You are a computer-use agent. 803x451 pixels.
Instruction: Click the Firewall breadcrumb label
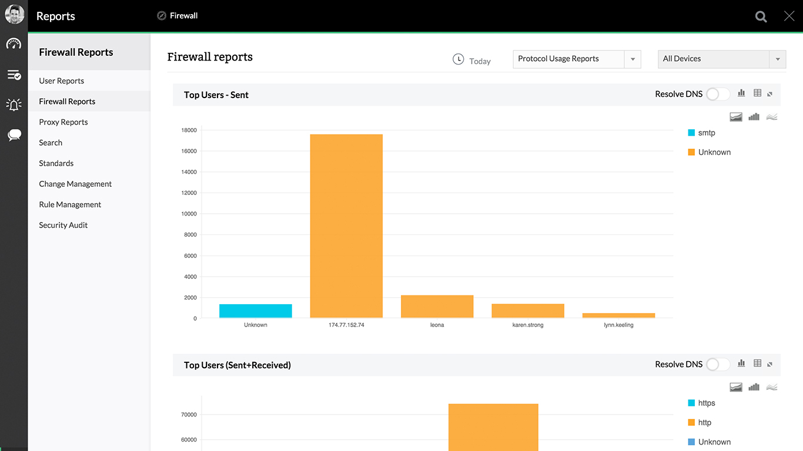click(183, 16)
